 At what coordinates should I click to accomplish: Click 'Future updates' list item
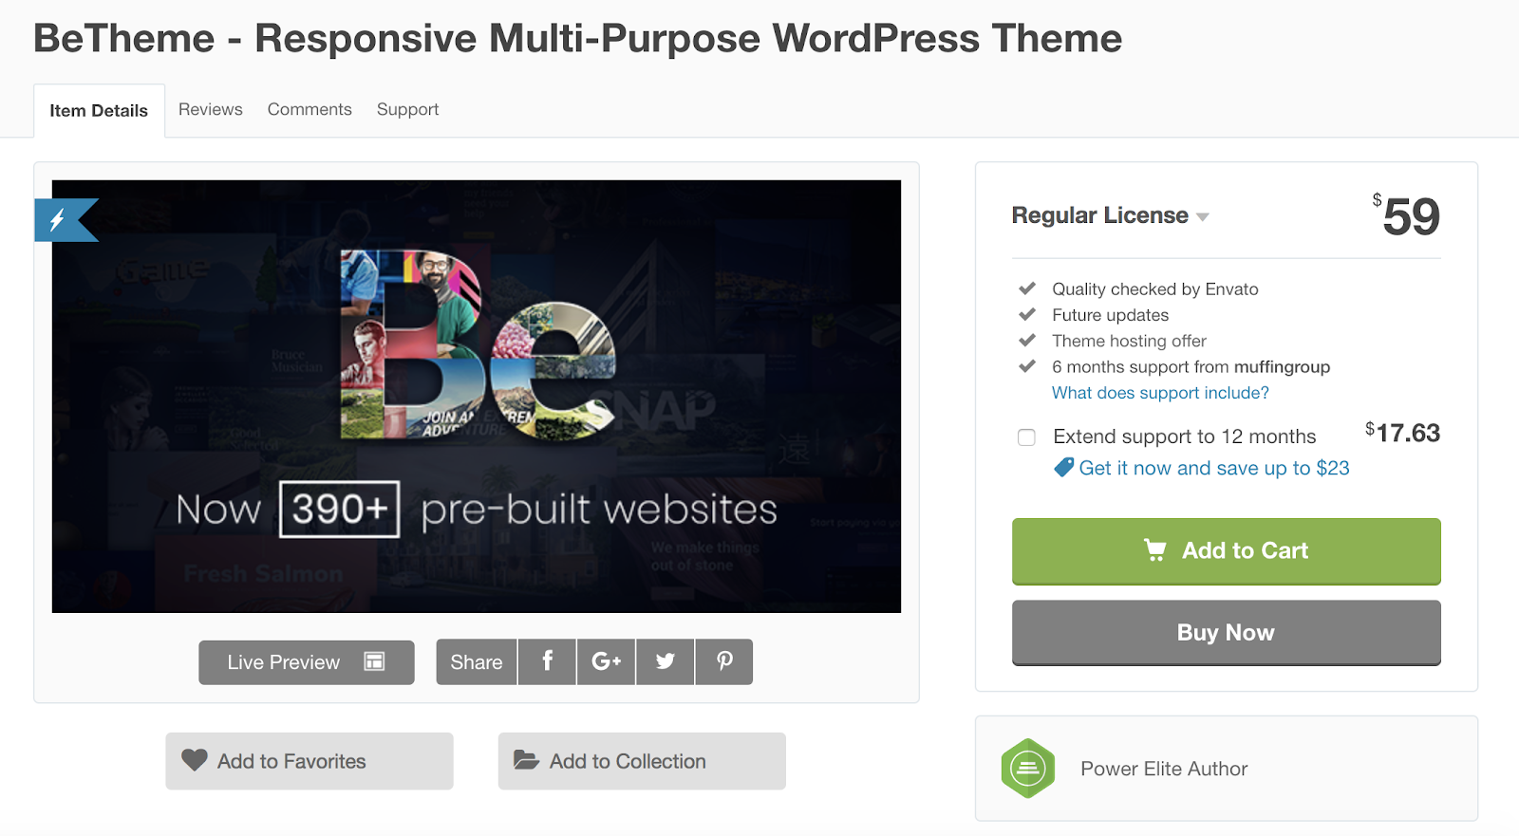(x=1111, y=315)
